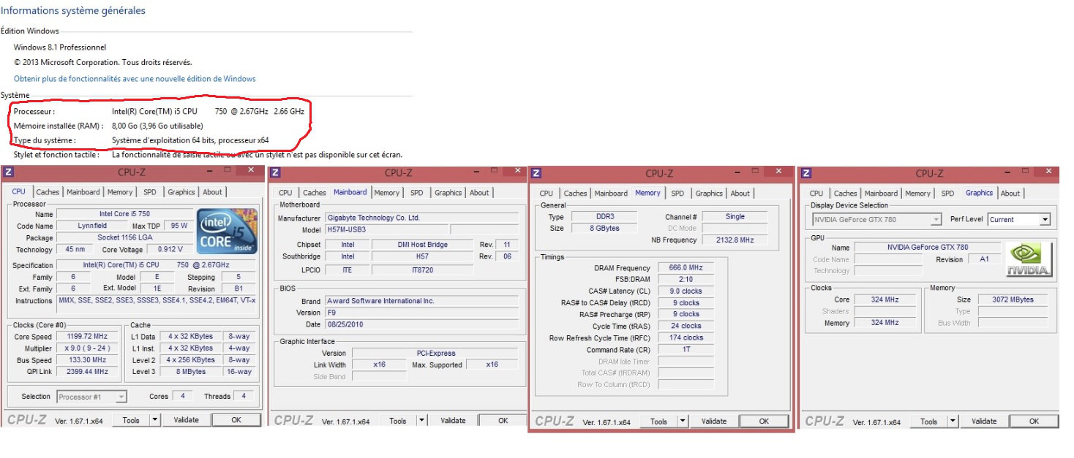
Task: Click the CPU-Z icon in first window title bar
Action: (x=8, y=172)
